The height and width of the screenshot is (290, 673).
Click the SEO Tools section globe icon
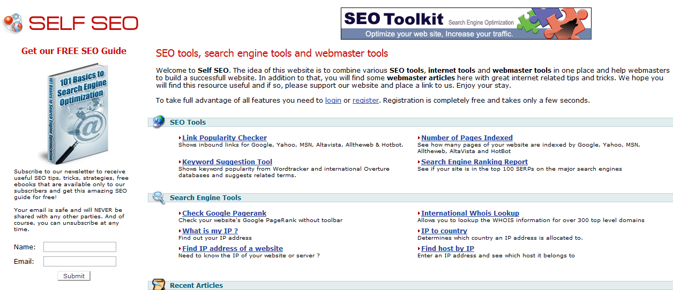159,121
